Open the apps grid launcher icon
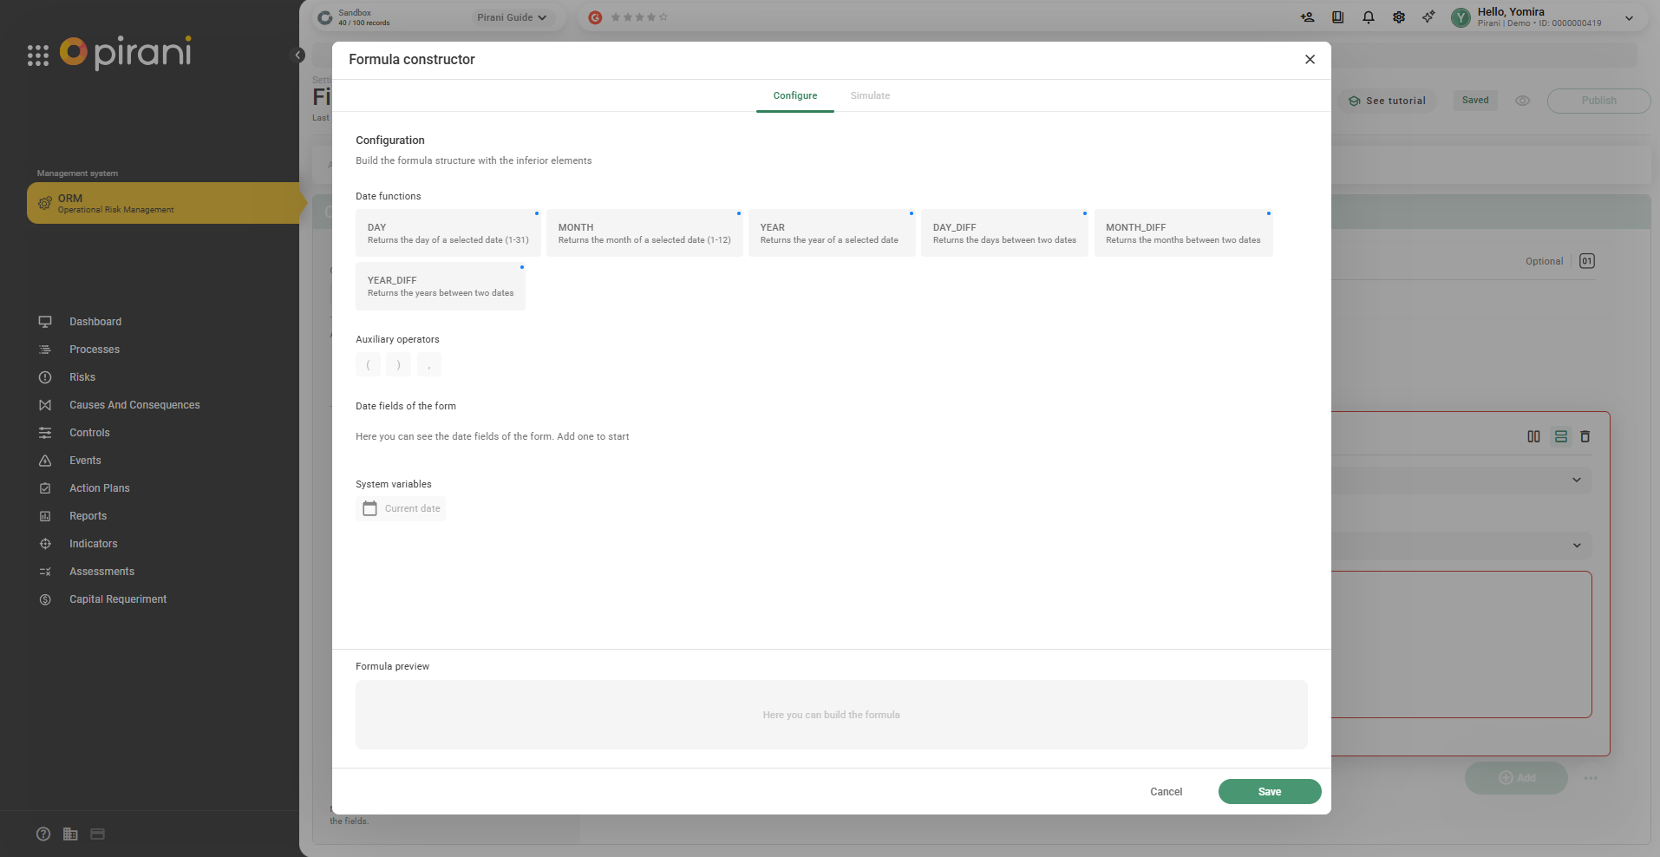The image size is (1660, 857). pos(38,56)
